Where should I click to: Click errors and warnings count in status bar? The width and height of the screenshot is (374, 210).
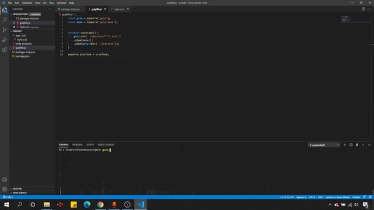point(8,197)
